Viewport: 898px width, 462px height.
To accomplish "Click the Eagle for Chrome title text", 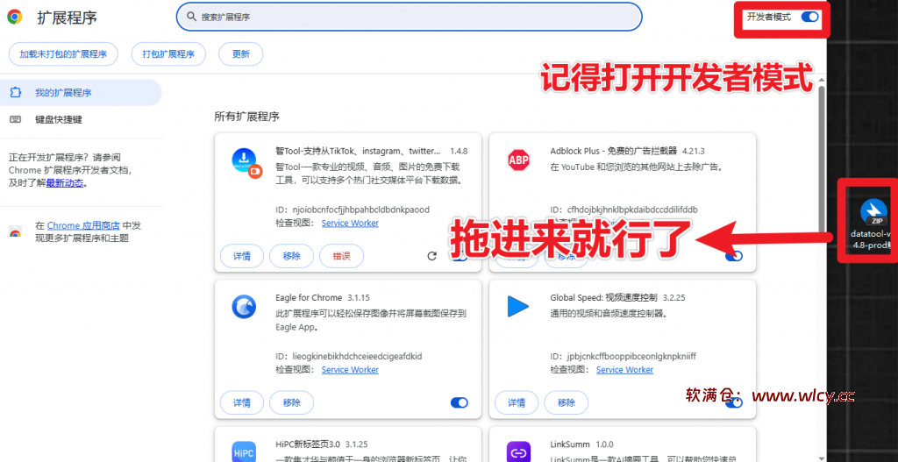I will pyautogui.click(x=309, y=298).
